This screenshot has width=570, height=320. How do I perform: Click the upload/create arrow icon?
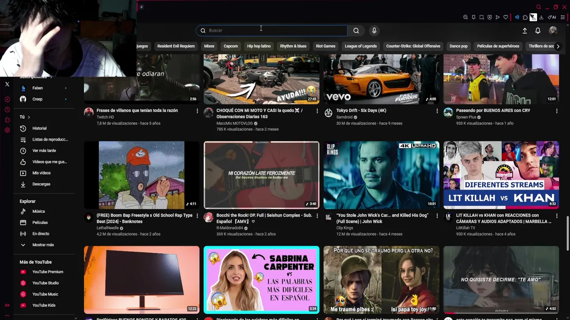(525, 31)
